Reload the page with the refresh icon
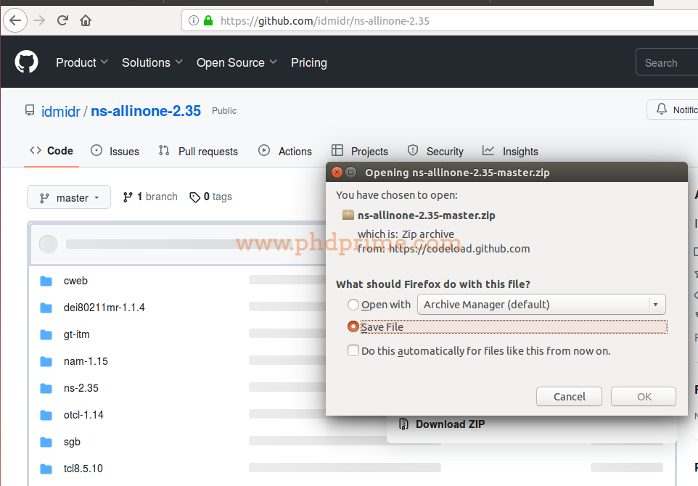The width and height of the screenshot is (698, 486). pyautogui.click(x=62, y=20)
